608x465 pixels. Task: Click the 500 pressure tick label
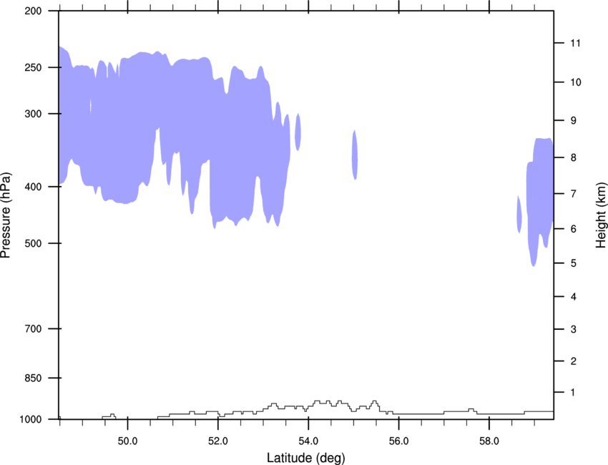point(34,243)
